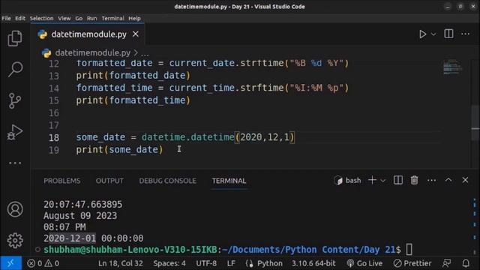480x270 pixels.
Task: Click the terminal prompt input line
Action: click(x=228, y=250)
